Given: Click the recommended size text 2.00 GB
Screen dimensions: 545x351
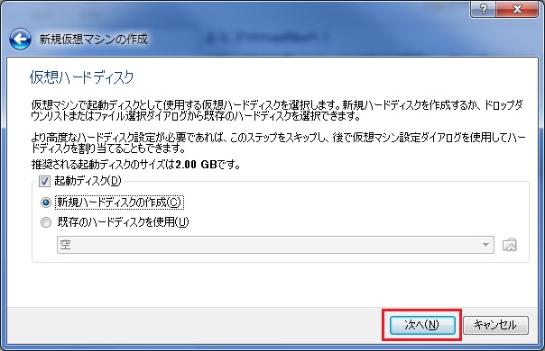Looking at the screenshot, I should [x=197, y=165].
